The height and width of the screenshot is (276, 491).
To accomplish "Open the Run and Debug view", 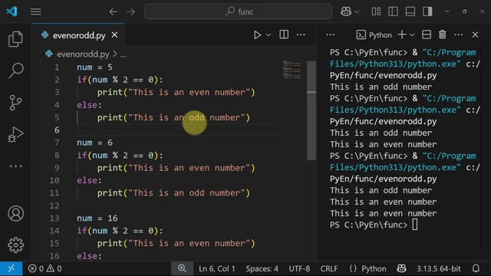I will 15,135.
